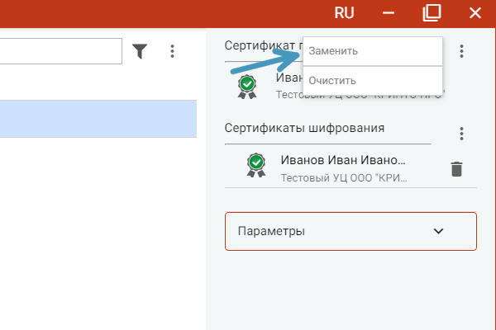Click the Тестовый УЦ ООО "КРИ… issuer text
Screen dimensions: 496x330
pos(344,178)
